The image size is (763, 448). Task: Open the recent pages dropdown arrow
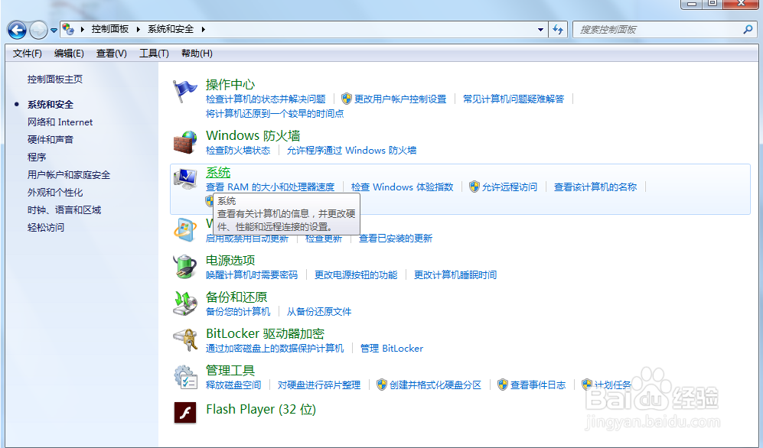tap(54, 30)
